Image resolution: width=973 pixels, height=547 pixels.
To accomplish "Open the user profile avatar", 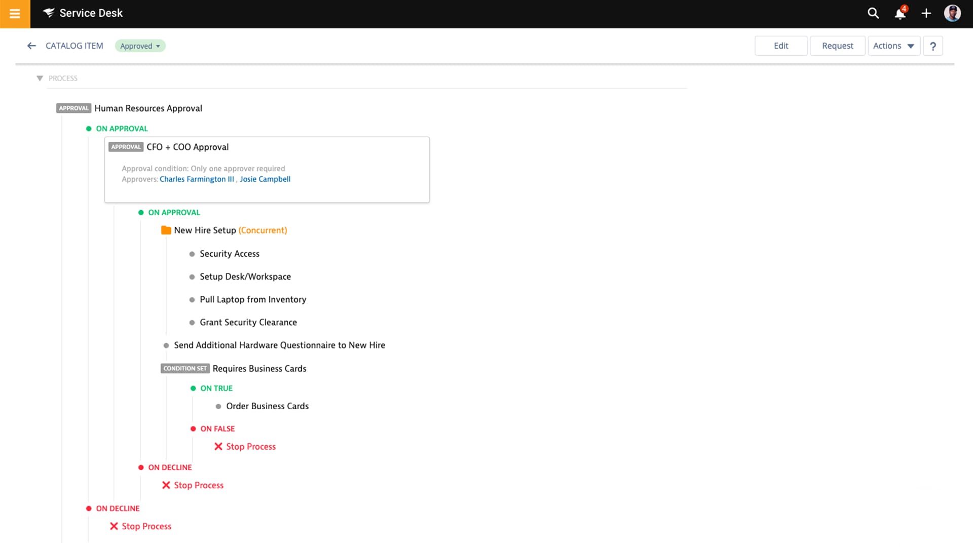I will (952, 14).
